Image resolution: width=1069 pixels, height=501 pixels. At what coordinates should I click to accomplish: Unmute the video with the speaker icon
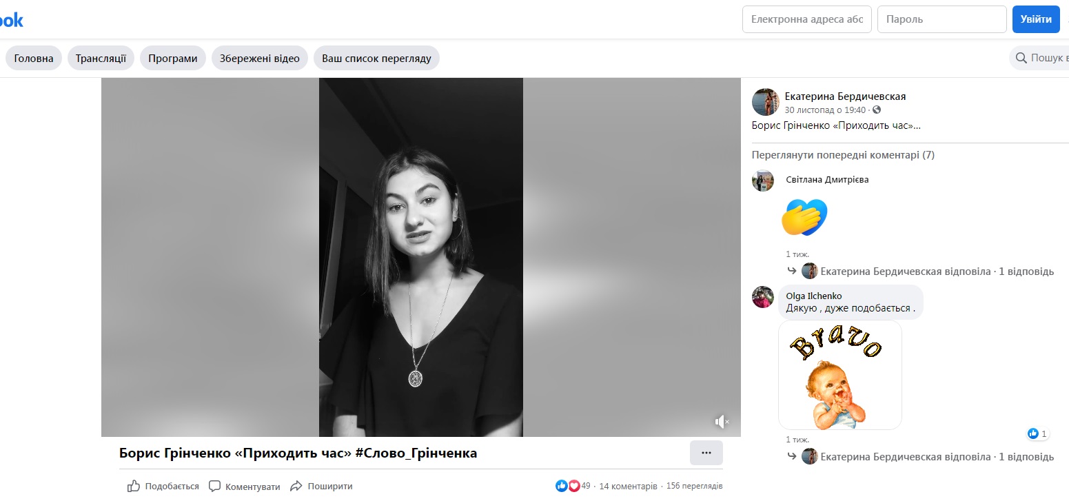point(721,422)
